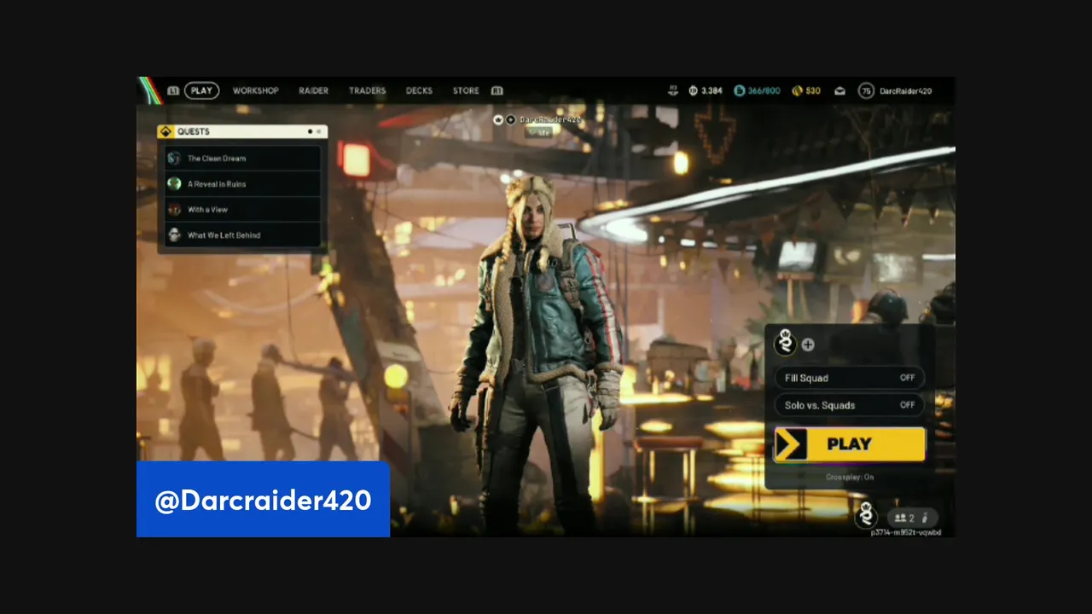Image resolution: width=1092 pixels, height=614 pixels.
Task: Select the first page dot in Quests header
Action: (310, 131)
